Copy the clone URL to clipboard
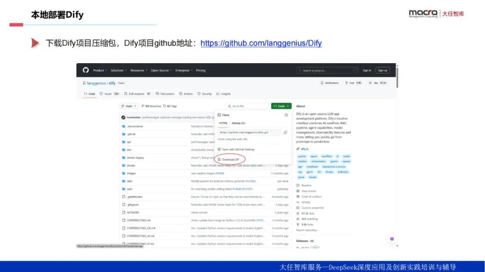Viewport: 485px width, 272px height. click(286, 133)
